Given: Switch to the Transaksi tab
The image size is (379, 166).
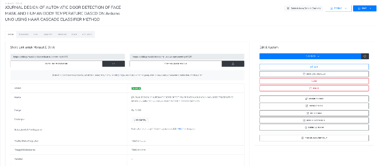Looking at the screenshot, I should point(24,35).
